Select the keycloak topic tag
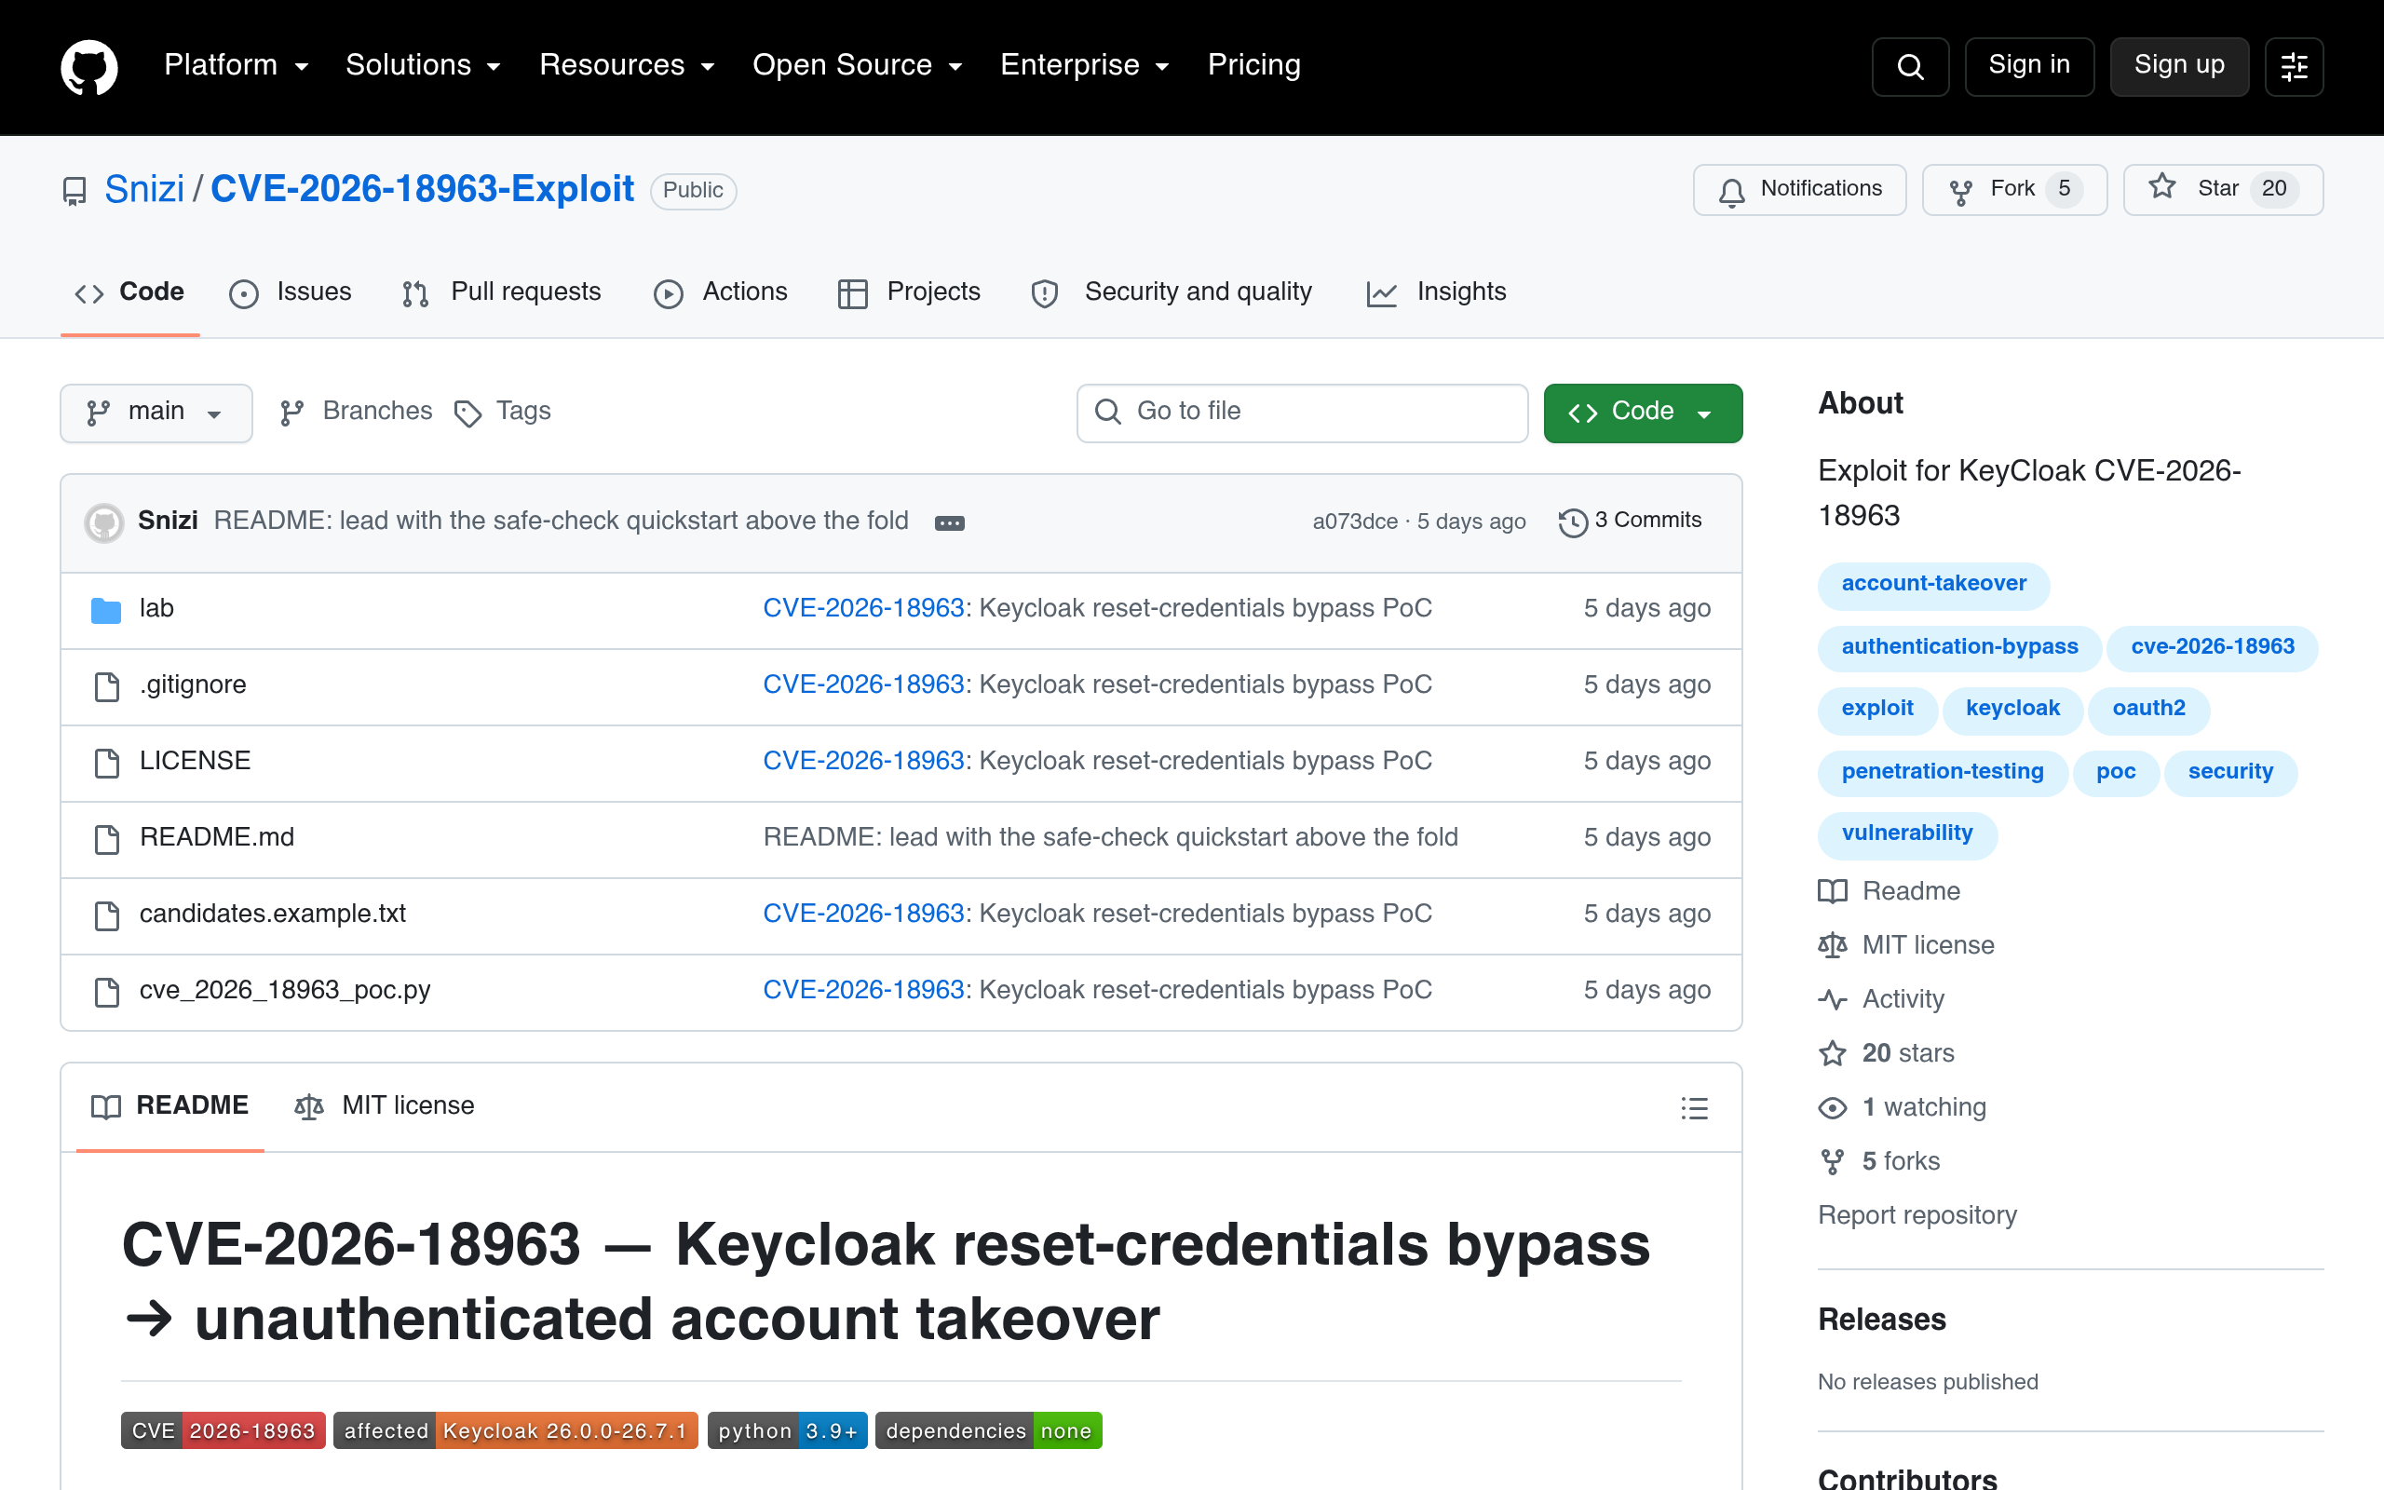Screen dimensions: 2384x1490 click(x=2012, y=710)
